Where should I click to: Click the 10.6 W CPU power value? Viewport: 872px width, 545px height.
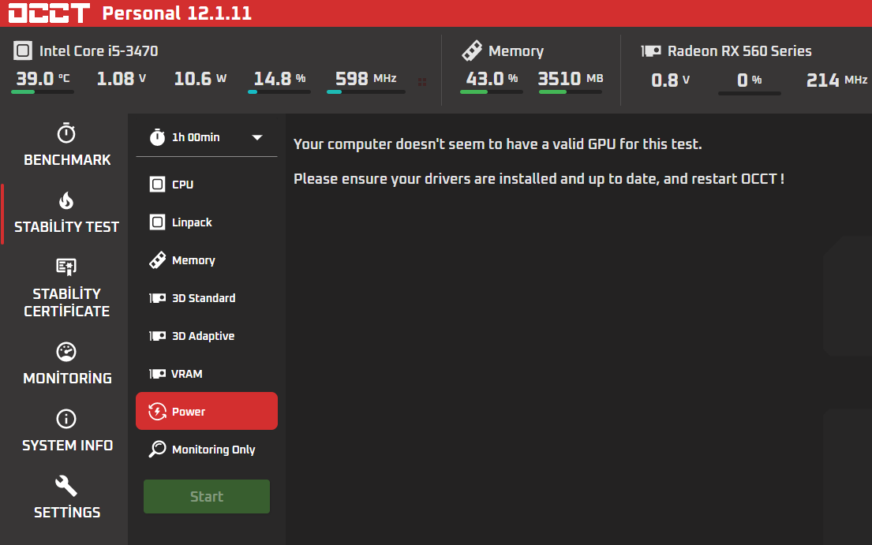click(200, 78)
